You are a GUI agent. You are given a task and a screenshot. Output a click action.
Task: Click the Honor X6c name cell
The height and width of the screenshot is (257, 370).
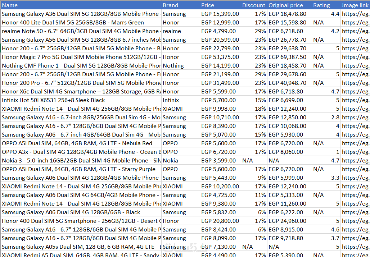[x=81, y=92]
